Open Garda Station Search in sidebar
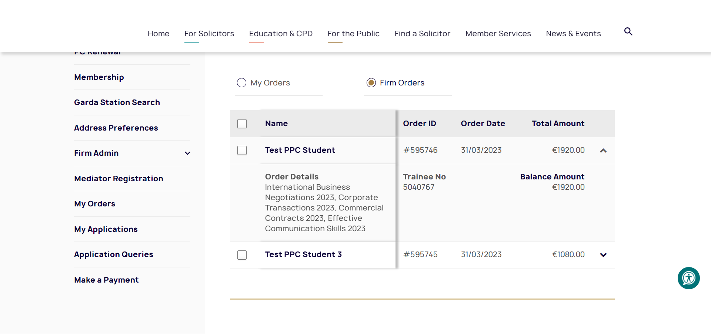The width and height of the screenshot is (711, 334). (117, 102)
